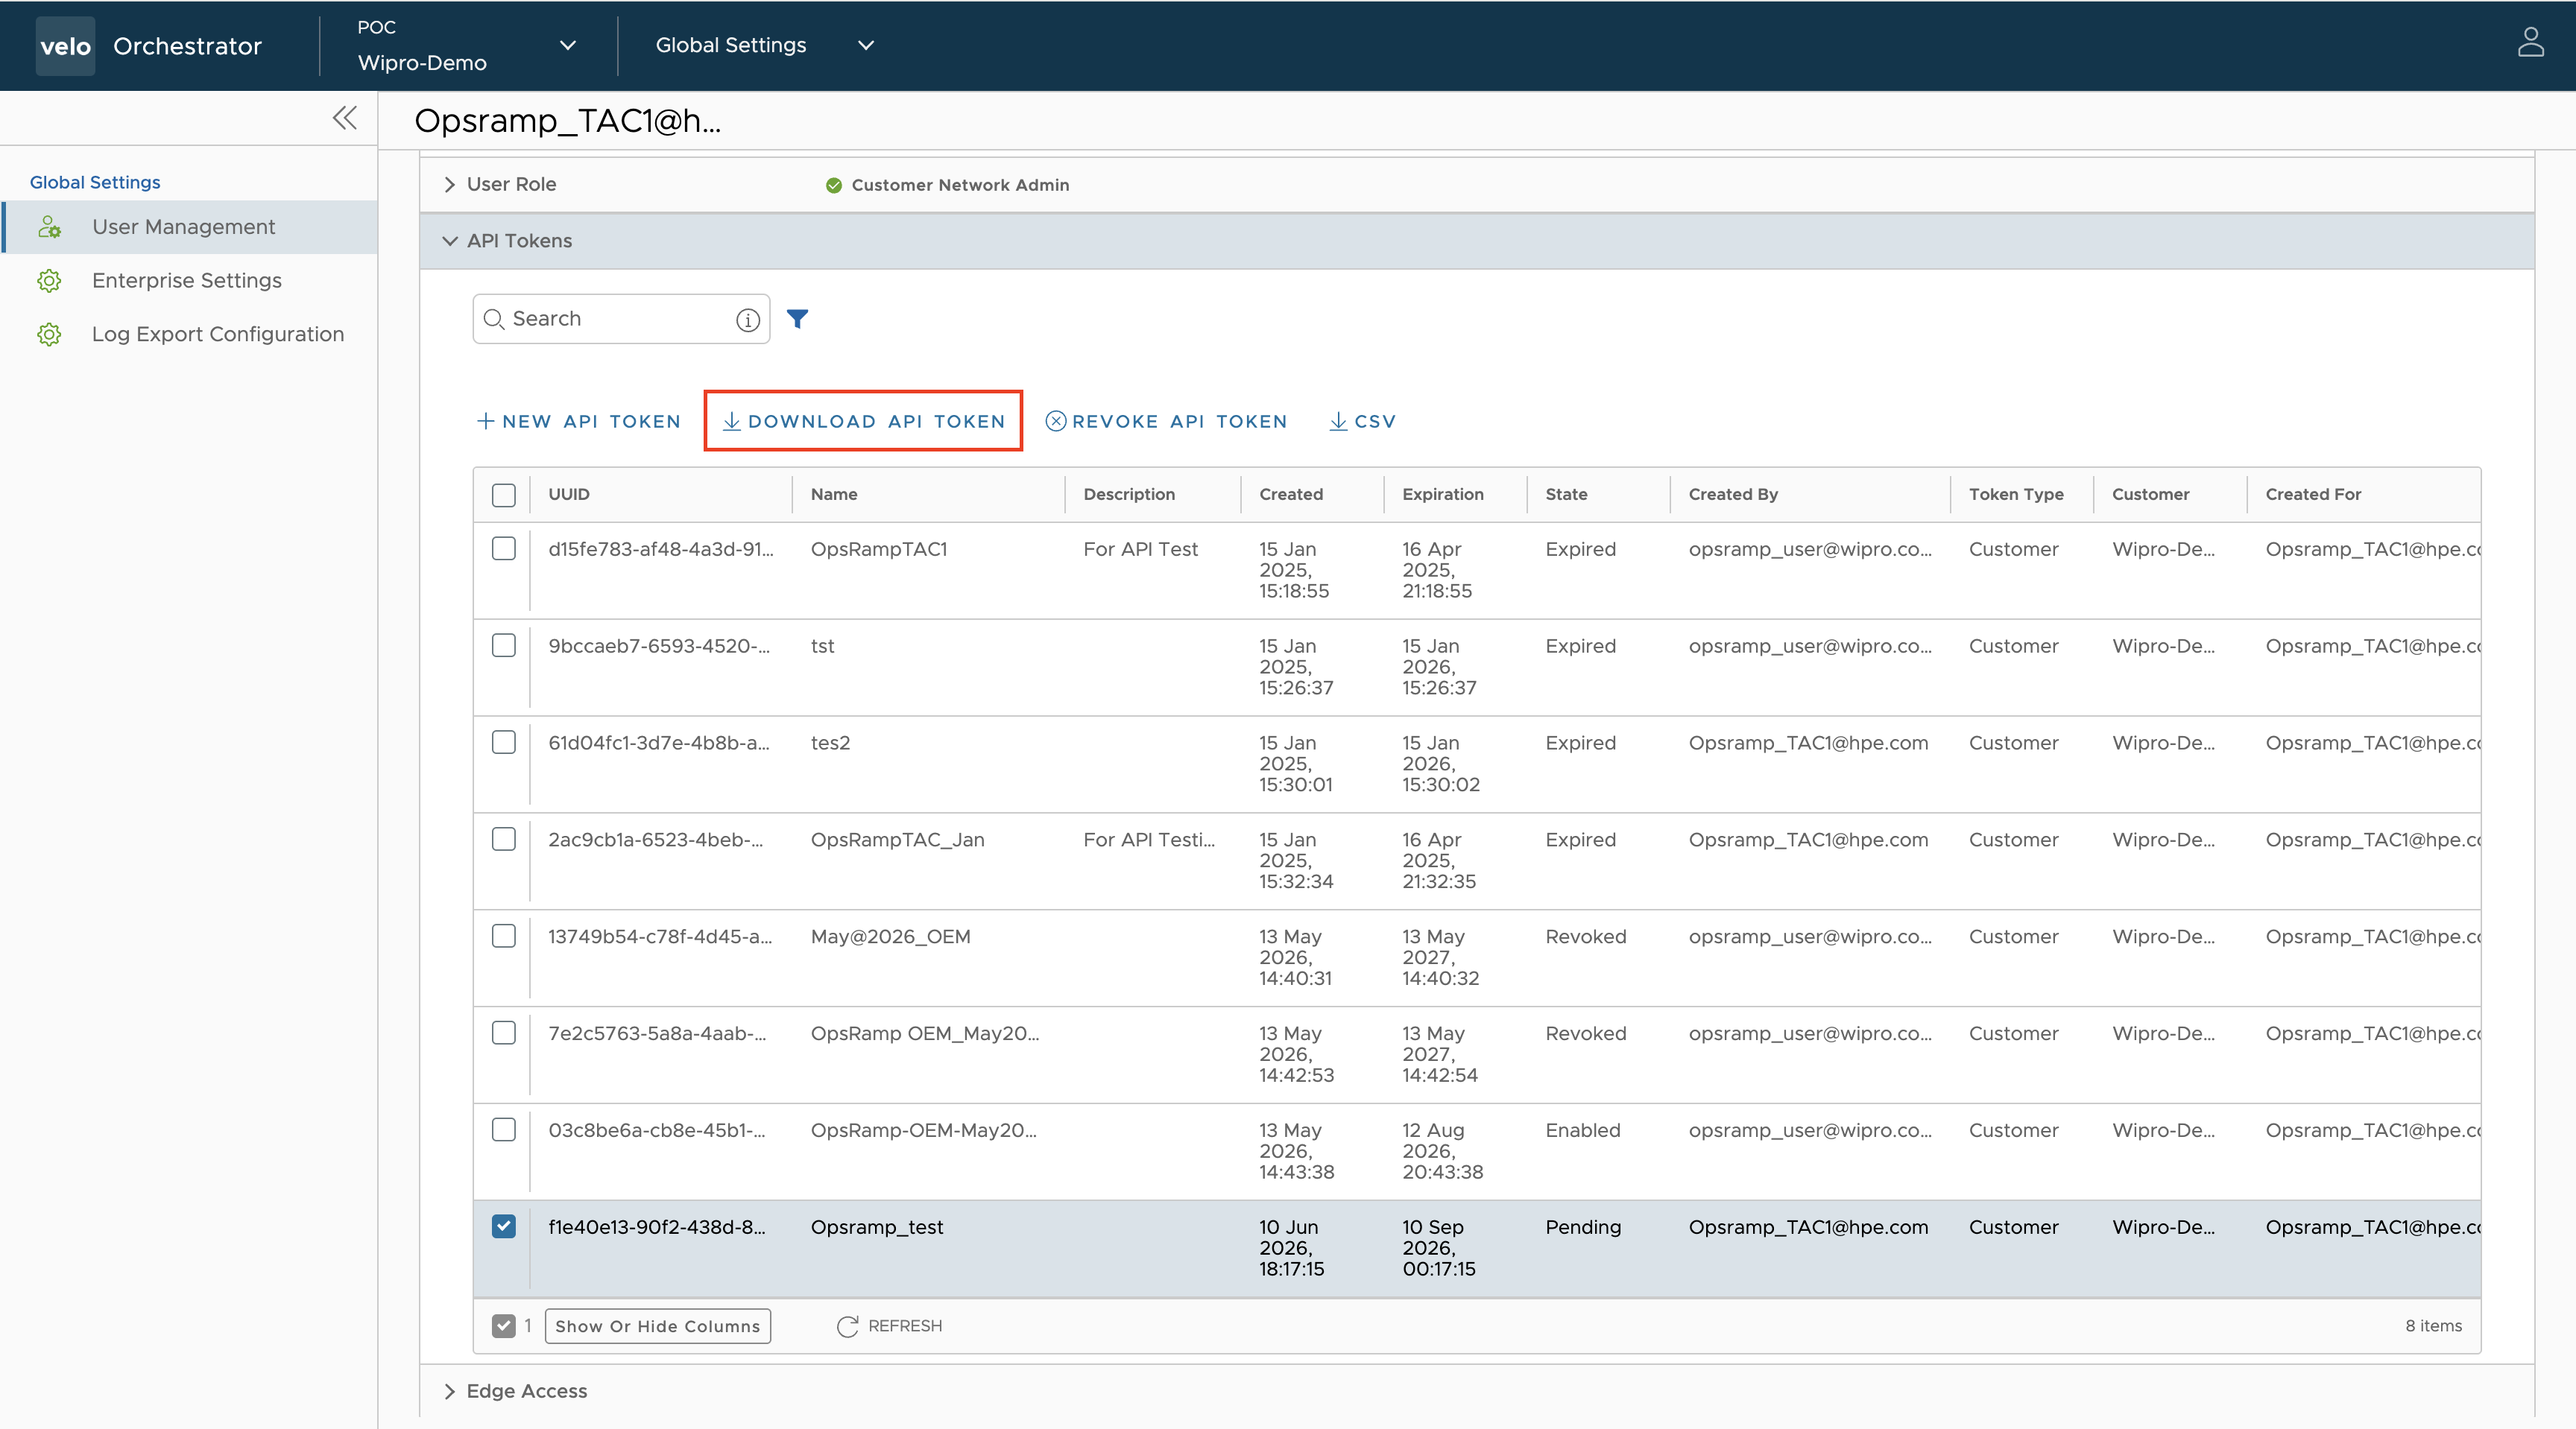The height and width of the screenshot is (1429, 2576).
Task: Click the refresh circular arrow icon
Action: click(847, 1326)
